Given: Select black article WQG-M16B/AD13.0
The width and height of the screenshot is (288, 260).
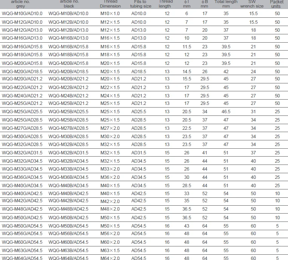Looking at the screenshot, I should [68, 38].
